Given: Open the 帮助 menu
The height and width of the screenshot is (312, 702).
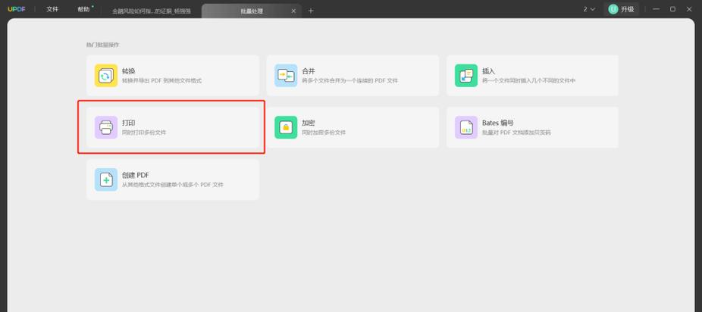Looking at the screenshot, I should [83, 9].
